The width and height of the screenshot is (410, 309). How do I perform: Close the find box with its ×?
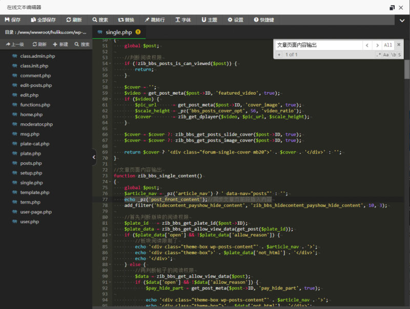coord(399,45)
